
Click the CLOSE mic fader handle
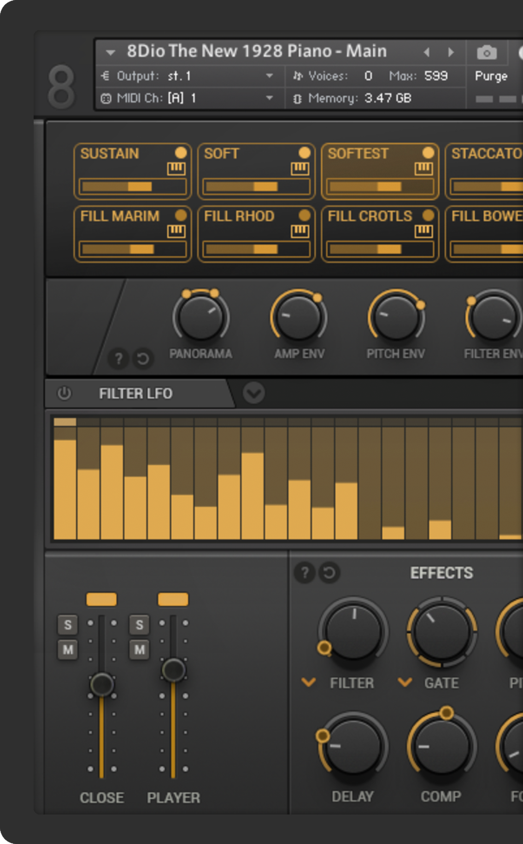coord(102,684)
